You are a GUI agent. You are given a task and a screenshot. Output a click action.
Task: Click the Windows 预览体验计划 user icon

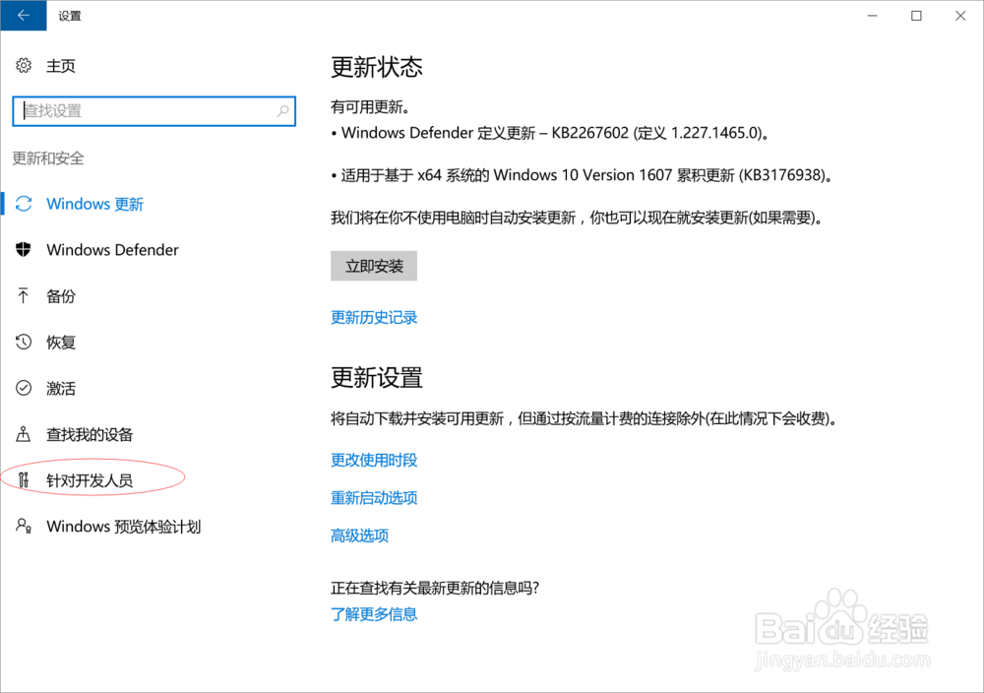coord(24,526)
